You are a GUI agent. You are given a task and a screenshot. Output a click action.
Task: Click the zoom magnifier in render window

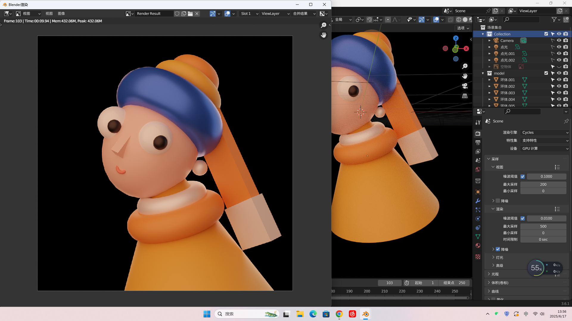point(324,25)
